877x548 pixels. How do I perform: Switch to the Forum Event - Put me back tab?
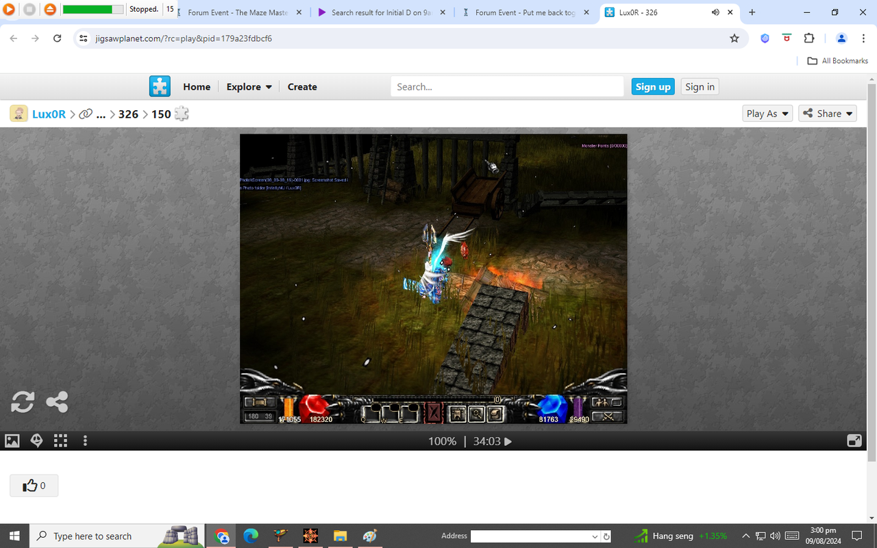click(x=526, y=12)
